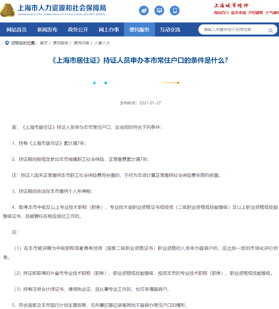Click the publish date 2021-01-27
This screenshot has width=279, height=309.
(150, 103)
